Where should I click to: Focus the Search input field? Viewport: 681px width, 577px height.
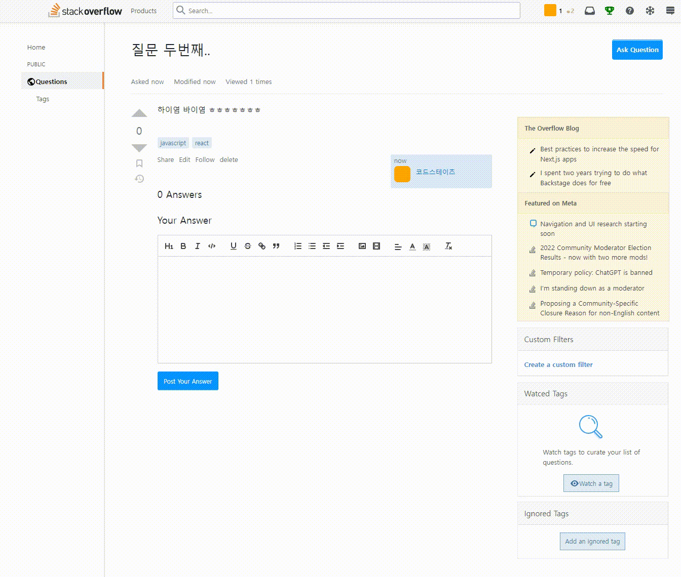pos(347,11)
